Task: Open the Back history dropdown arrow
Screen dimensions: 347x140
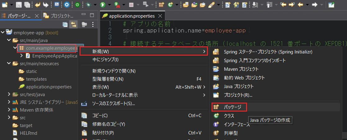Action: (307, 5)
